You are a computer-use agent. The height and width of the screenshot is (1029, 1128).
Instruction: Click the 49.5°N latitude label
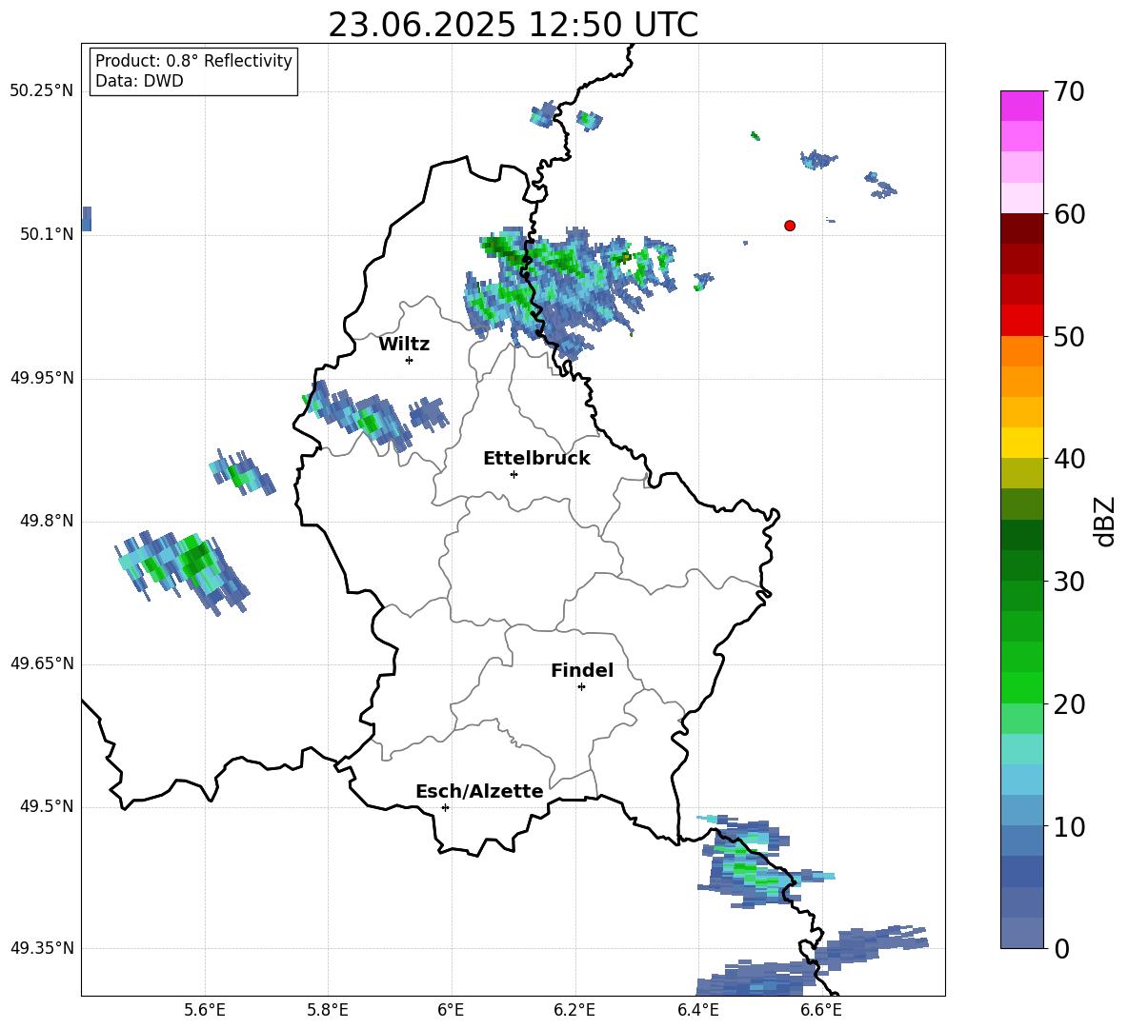[x=47, y=806]
